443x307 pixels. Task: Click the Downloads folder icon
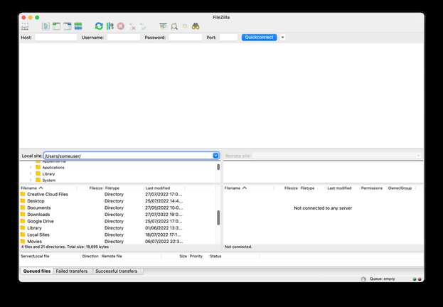(x=23, y=215)
